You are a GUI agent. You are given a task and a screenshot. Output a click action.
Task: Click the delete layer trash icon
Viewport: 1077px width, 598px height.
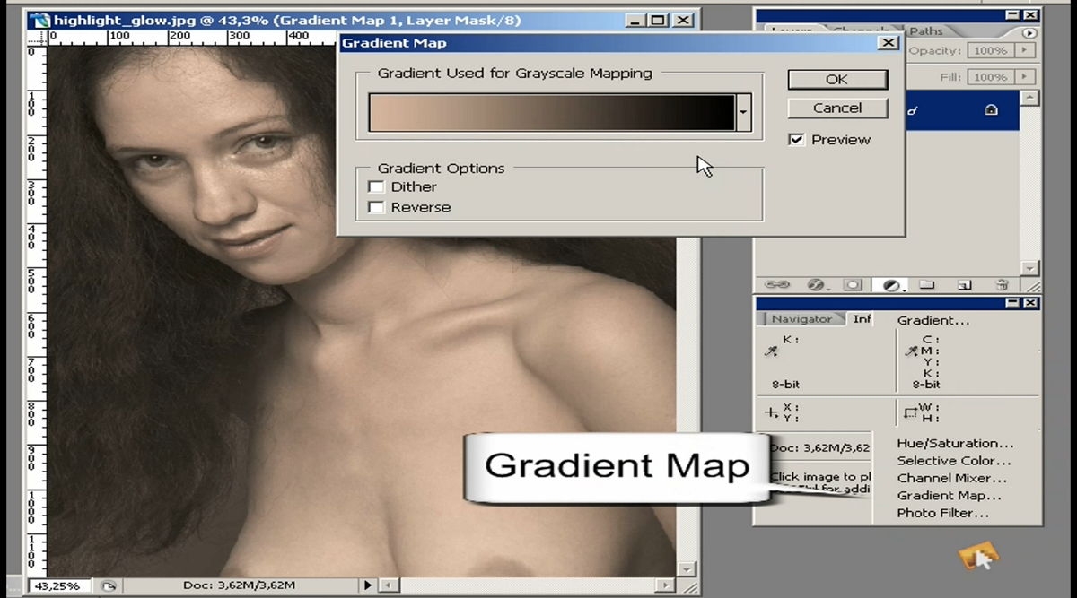[x=1002, y=284]
